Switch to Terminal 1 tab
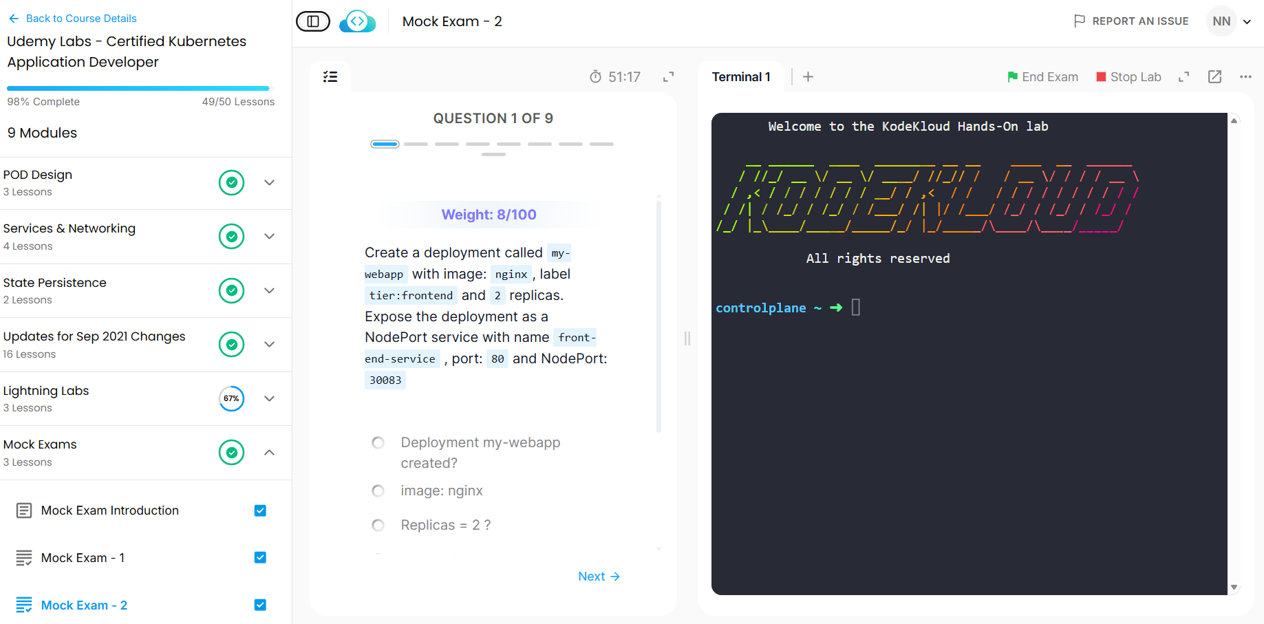The width and height of the screenshot is (1264, 624). pyautogui.click(x=741, y=77)
